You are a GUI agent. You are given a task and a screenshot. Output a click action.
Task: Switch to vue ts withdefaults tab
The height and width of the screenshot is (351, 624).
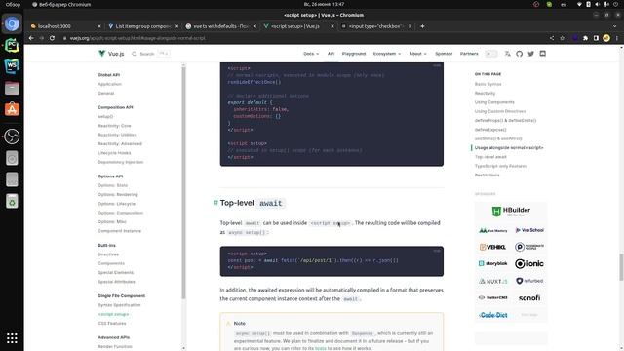click(221, 26)
